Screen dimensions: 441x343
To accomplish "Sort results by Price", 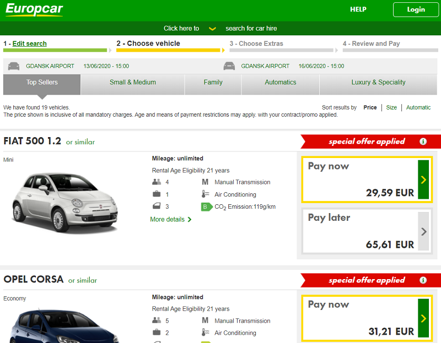I will (370, 107).
